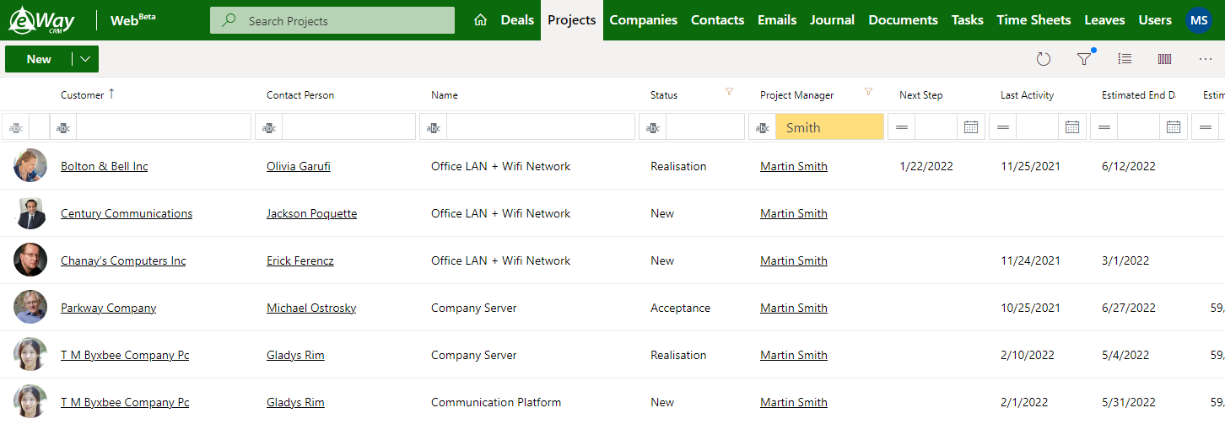The image size is (1225, 440).
Task: Open the Journal tab
Action: [833, 20]
